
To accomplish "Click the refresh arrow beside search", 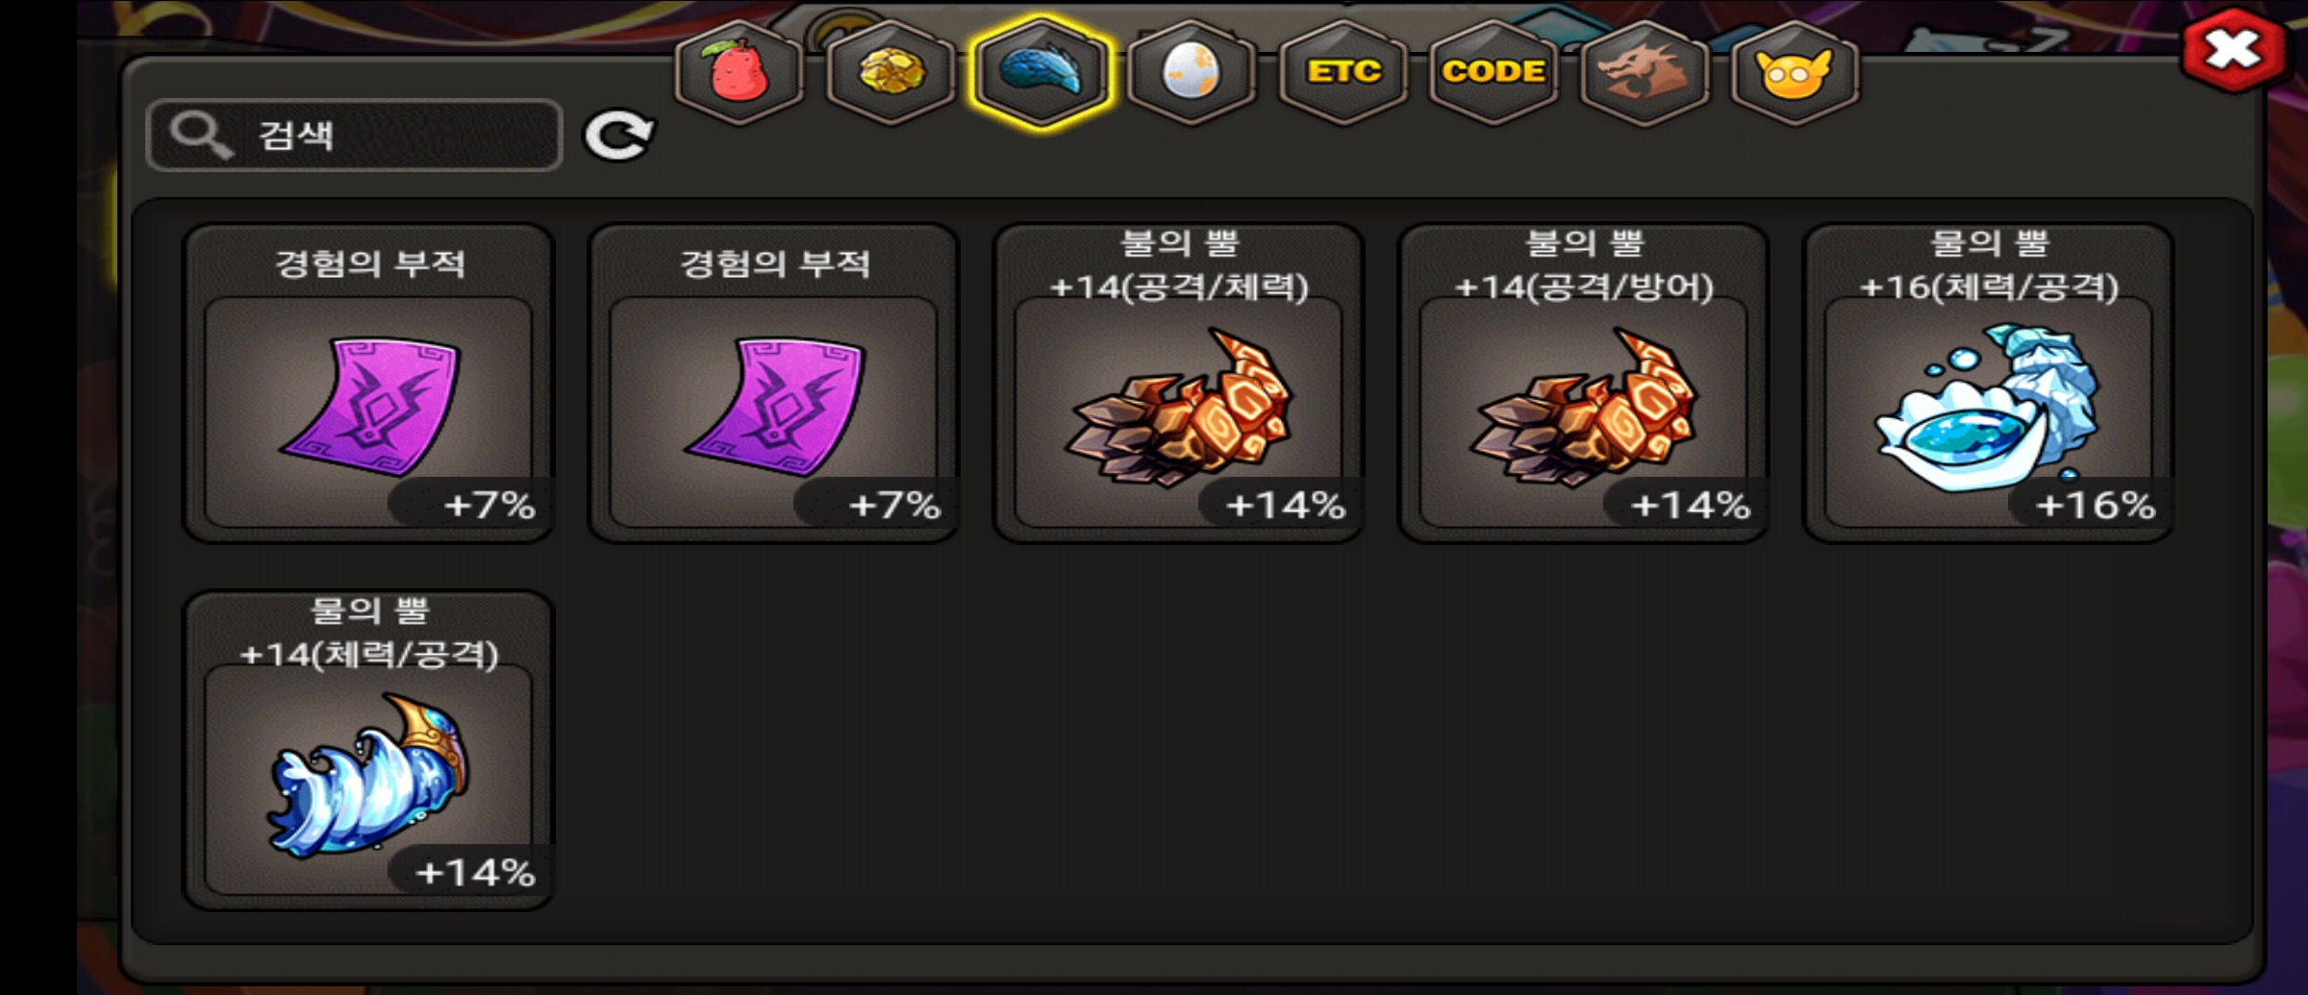I will (620, 135).
